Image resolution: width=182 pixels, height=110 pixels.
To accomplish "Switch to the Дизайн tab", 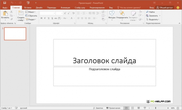I will [39, 8].
